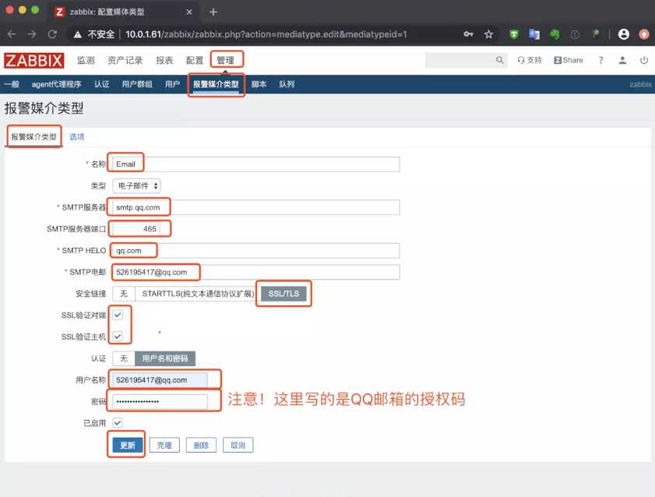Open the 配置 top menu
This screenshot has width=655, height=497.
[x=195, y=61]
